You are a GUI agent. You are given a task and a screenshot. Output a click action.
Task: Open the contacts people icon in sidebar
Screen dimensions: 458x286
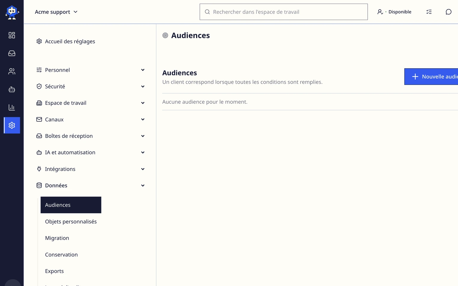pos(12,71)
